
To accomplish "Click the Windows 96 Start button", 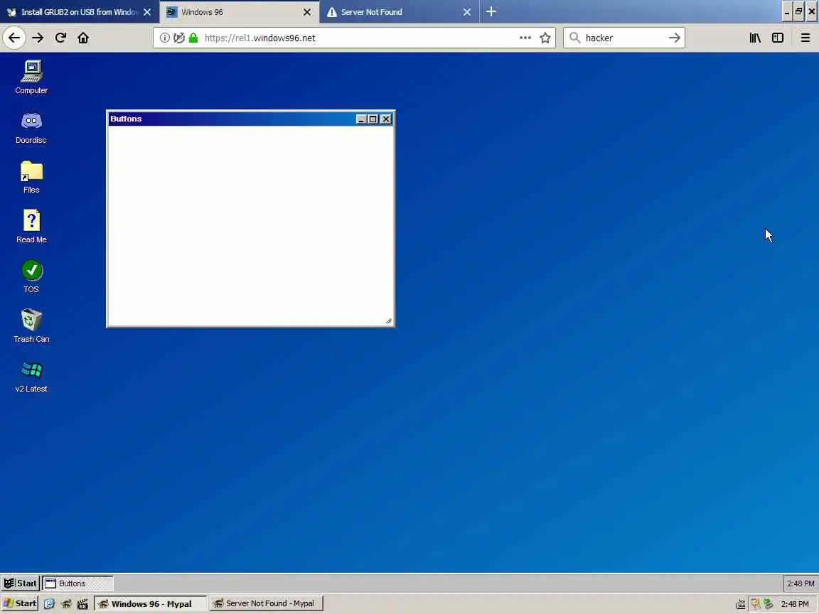I will [21, 583].
